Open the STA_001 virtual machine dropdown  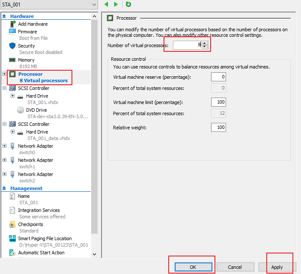tap(49, 4)
